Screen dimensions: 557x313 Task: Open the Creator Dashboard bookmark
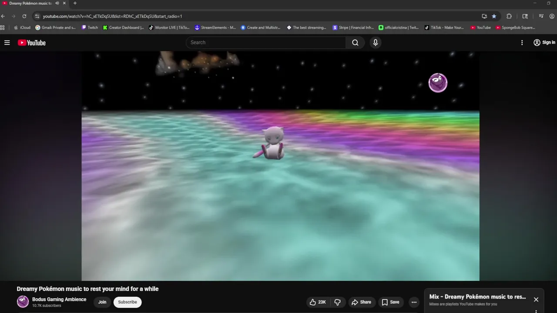(x=124, y=27)
